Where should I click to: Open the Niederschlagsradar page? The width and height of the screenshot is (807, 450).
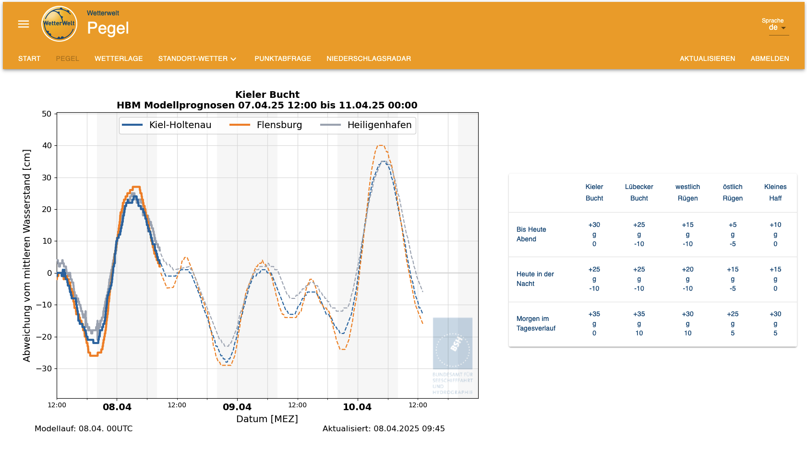click(369, 59)
